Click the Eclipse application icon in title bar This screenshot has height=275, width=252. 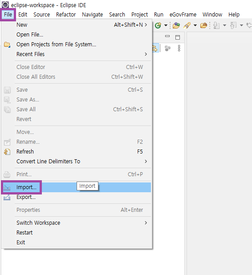tap(5, 5)
